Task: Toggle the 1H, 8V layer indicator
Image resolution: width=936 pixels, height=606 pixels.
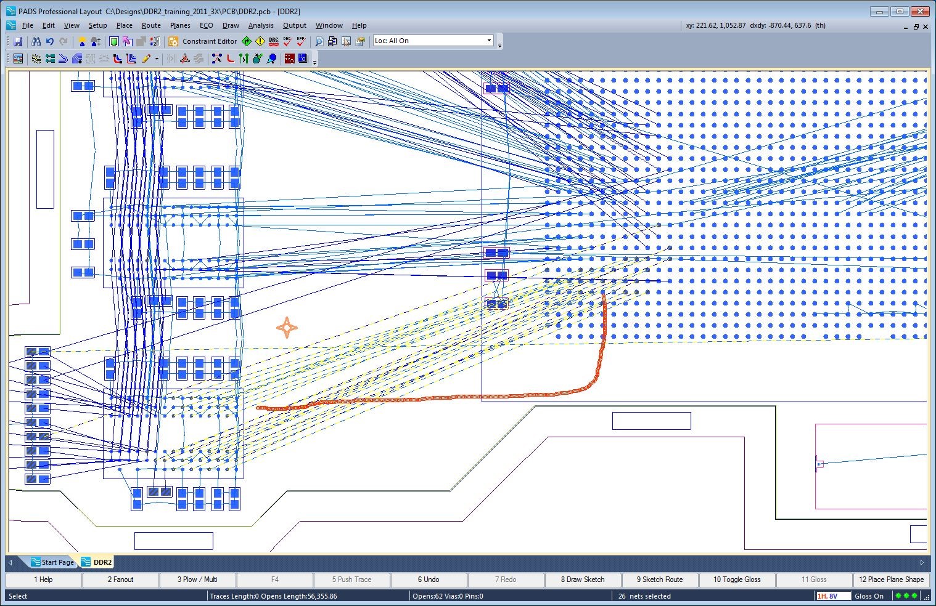Action: point(828,596)
